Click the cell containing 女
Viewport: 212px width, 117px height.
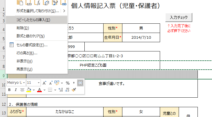[141, 112]
